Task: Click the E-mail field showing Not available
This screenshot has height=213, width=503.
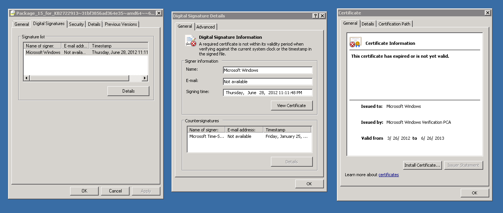Action: click(x=268, y=82)
